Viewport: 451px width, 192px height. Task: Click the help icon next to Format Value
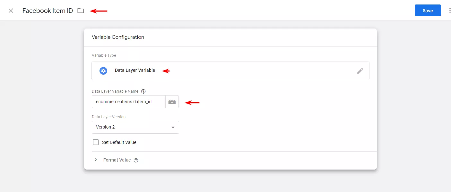[136, 160]
